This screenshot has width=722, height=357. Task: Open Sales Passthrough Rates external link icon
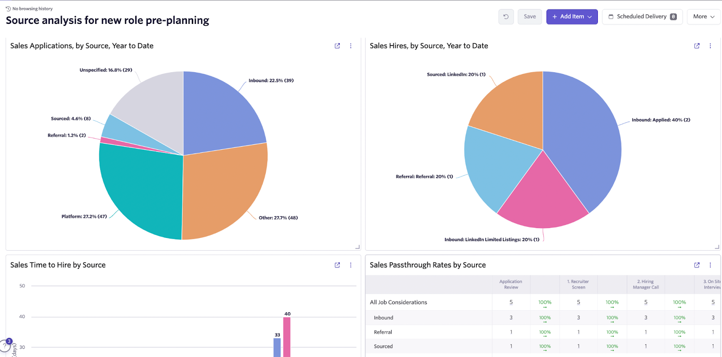tap(697, 265)
